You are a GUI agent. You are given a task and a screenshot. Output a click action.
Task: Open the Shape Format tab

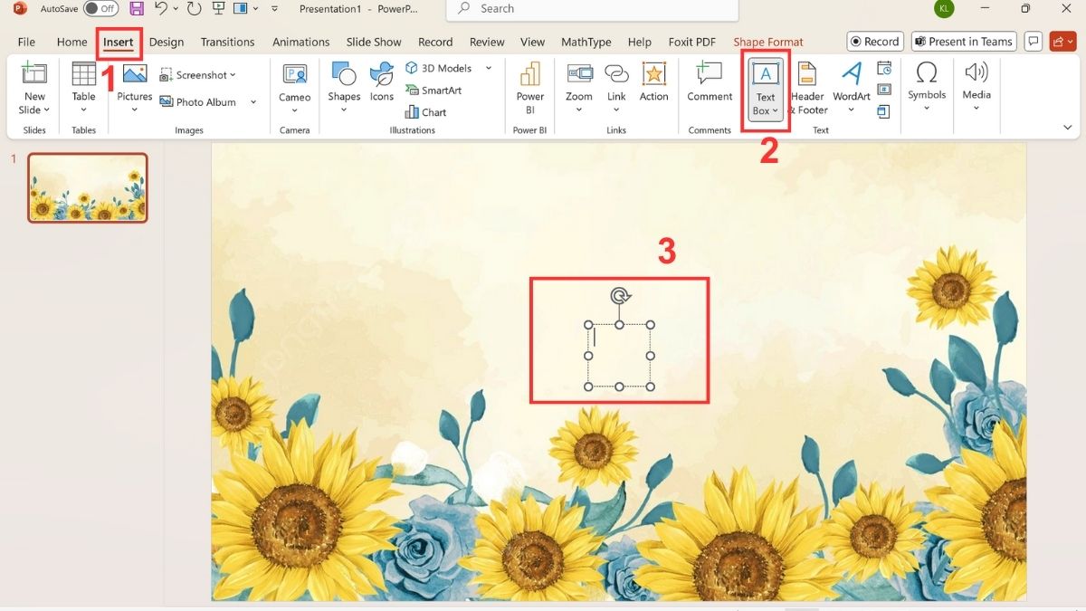[x=768, y=42]
